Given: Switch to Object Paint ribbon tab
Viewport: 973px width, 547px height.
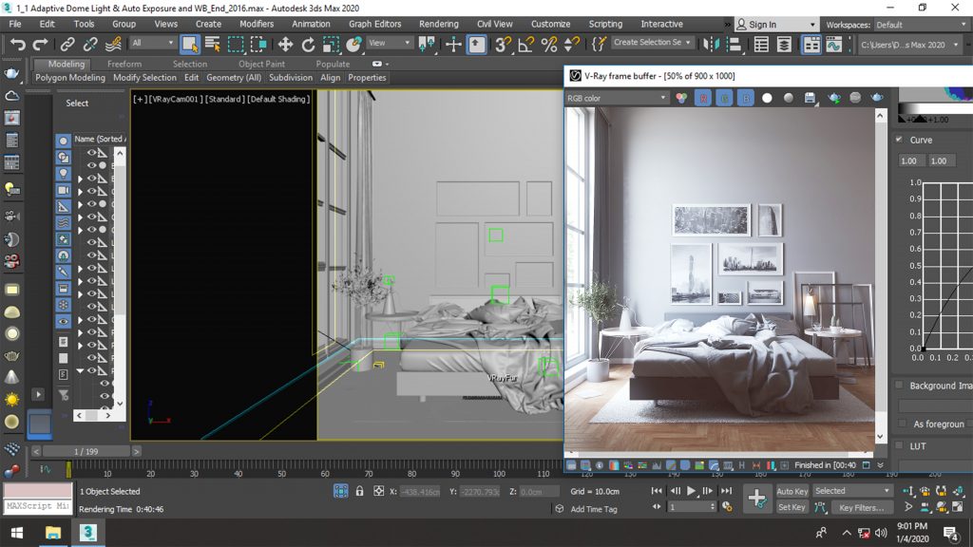Looking at the screenshot, I should pyautogui.click(x=261, y=64).
